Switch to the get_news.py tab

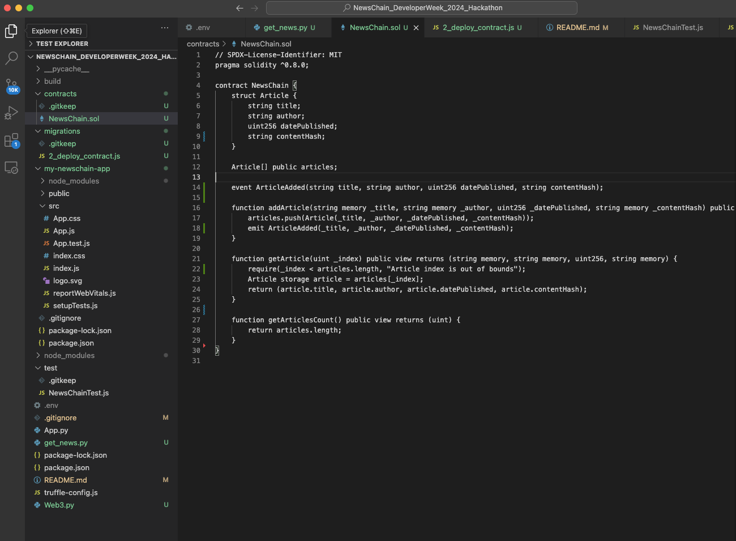285,28
